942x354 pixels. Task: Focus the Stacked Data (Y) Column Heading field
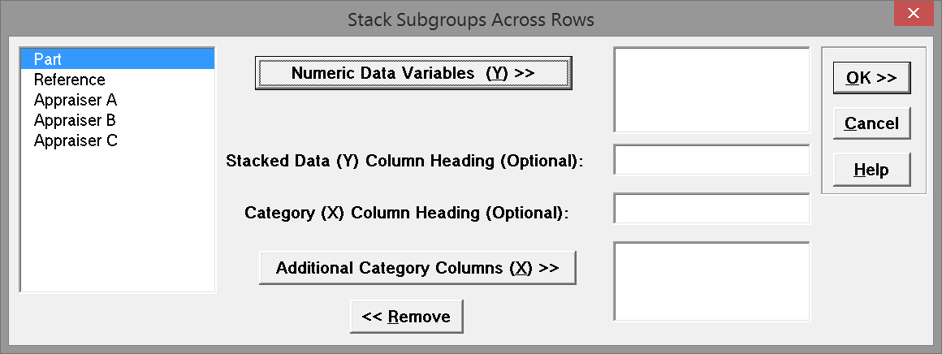(711, 160)
